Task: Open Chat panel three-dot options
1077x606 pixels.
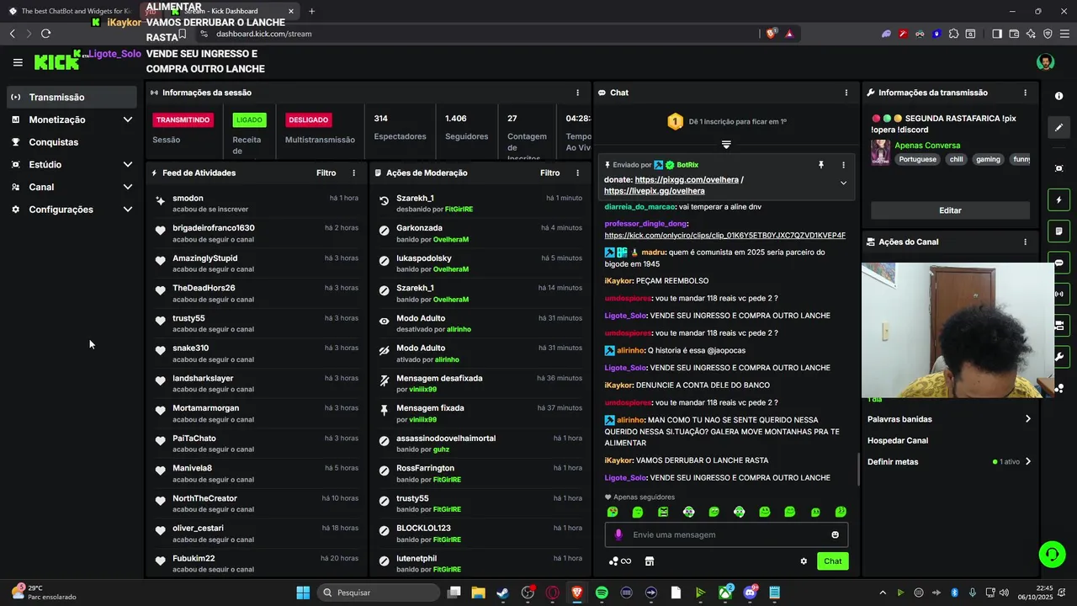Action: point(846,93)
